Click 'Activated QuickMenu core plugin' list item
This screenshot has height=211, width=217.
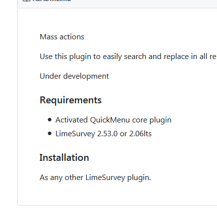[113, 120]
